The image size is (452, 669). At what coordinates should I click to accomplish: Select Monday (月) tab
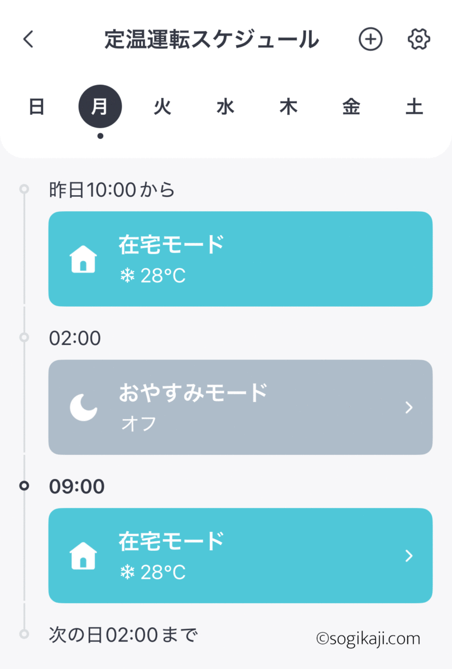100,107
